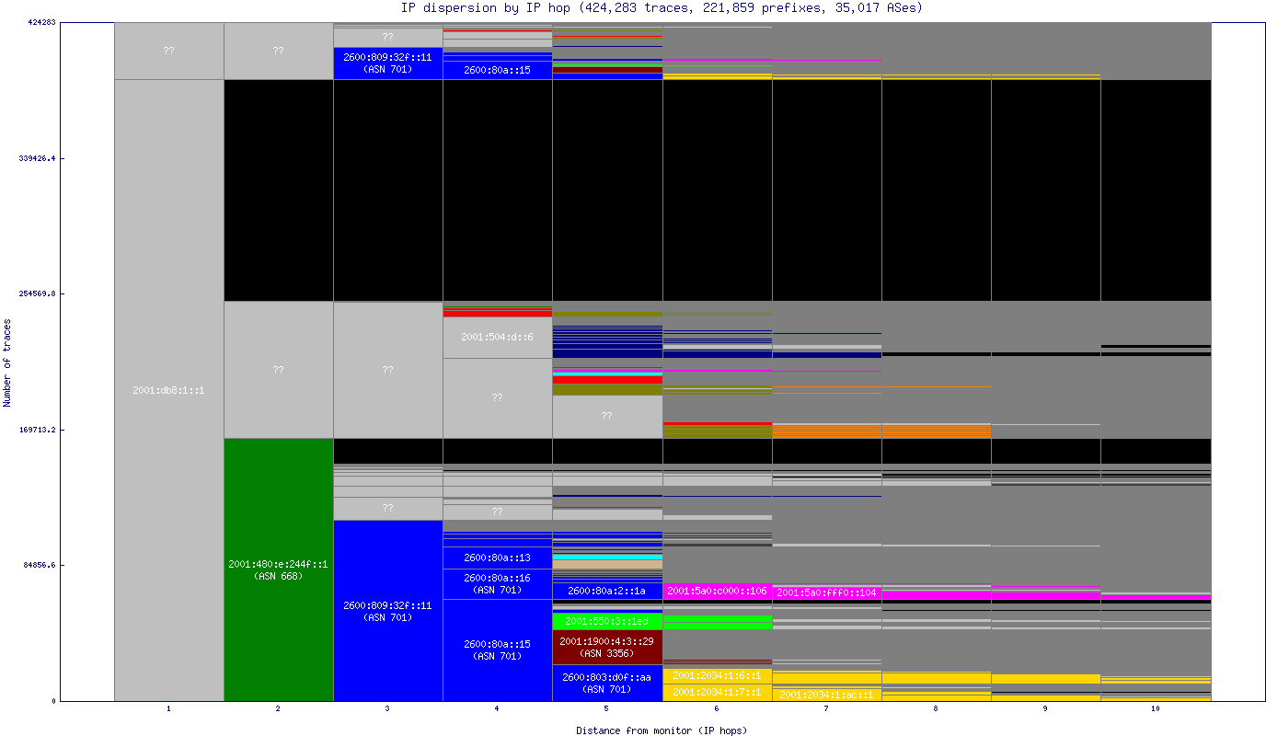Click the dark red 2001:1900:4:3::29 (ASN 3356) block
Image resolution: width=1266 pixels, height=736 pixels.
(x=607, y=647)
